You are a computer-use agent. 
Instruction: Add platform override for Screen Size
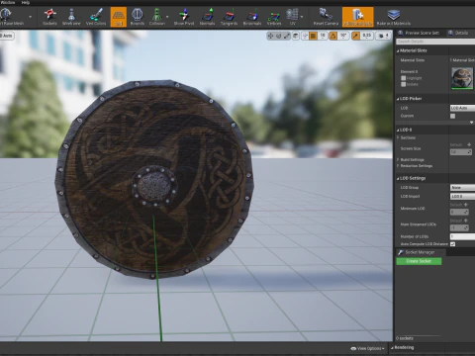(469, 144)
